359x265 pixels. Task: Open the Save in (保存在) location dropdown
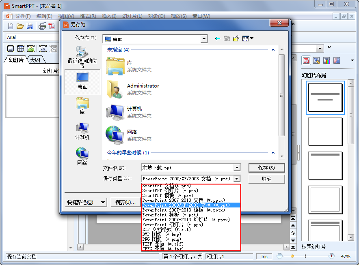(x=204, y=39)
